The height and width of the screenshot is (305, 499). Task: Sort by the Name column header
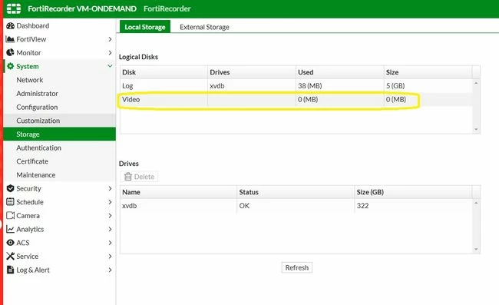click(179, 192)
